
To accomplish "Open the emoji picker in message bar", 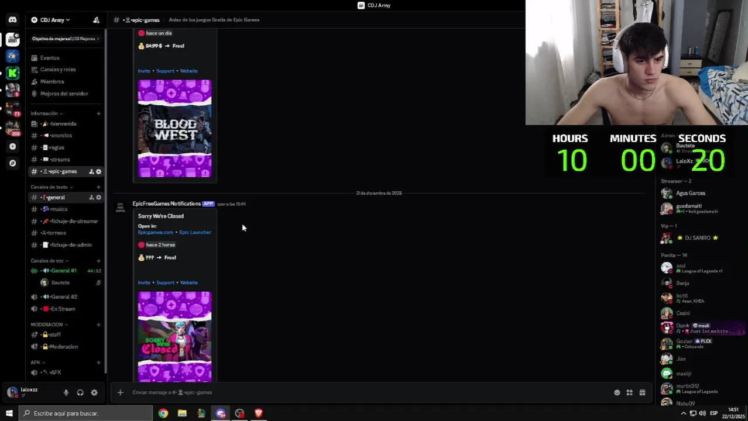I will (x=617, y=392).
